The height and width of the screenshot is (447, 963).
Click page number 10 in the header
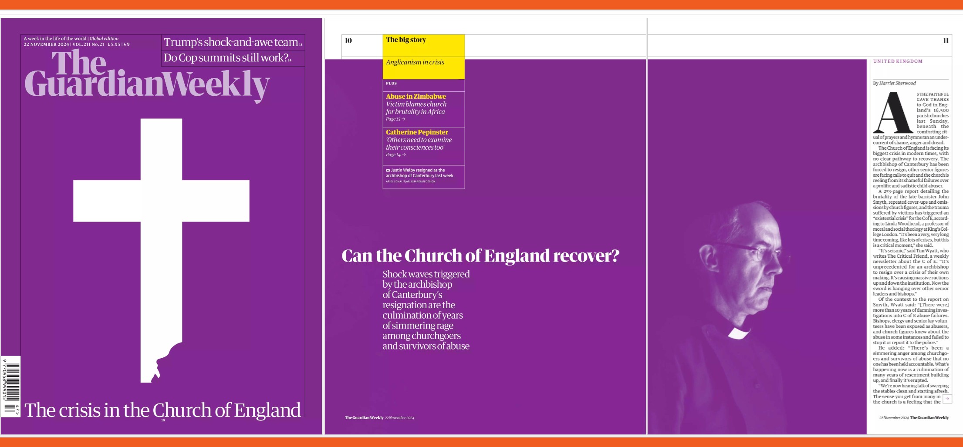pyautogui.click(x=348, y=40)
